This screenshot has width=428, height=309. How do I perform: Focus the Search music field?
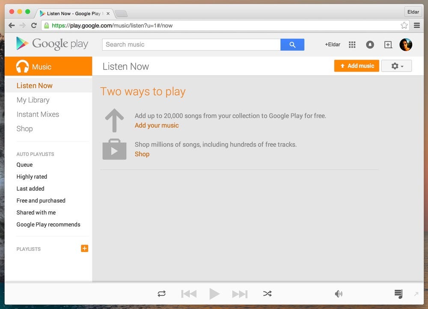pyautogui.click(x=191, y=45)
